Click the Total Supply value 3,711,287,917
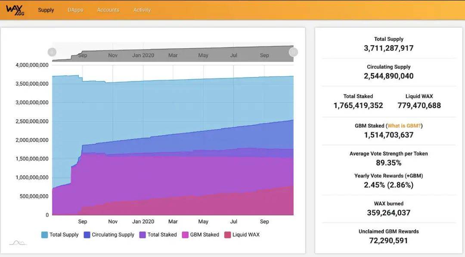This screenshot has height=257, width=465. click(388, 48)
